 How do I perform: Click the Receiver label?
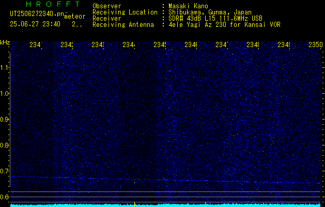[x=107, y=19]
